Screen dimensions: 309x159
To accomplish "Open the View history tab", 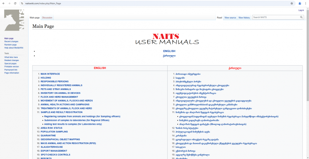I will 244,18.
